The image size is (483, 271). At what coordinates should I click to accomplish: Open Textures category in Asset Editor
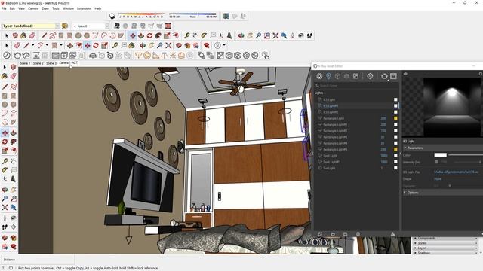click(355, 76)
